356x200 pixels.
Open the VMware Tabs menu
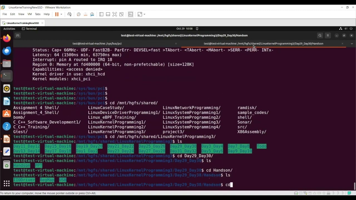tap(38, 14)
